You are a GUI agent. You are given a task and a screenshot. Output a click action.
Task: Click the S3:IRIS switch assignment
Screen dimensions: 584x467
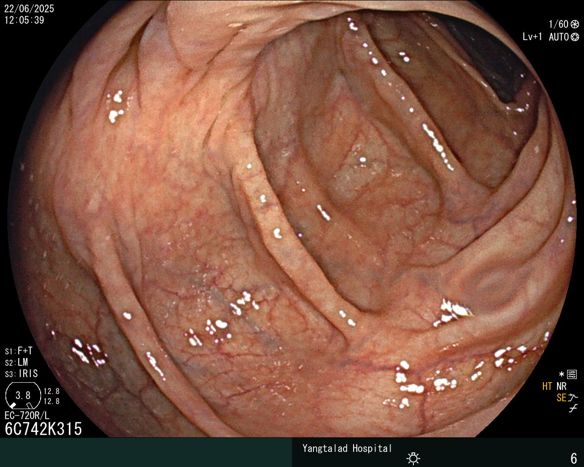tap(21, 374)
